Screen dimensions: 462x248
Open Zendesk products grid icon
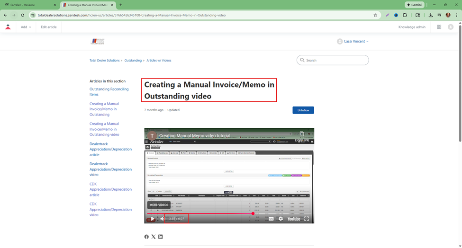click(439, 27)
